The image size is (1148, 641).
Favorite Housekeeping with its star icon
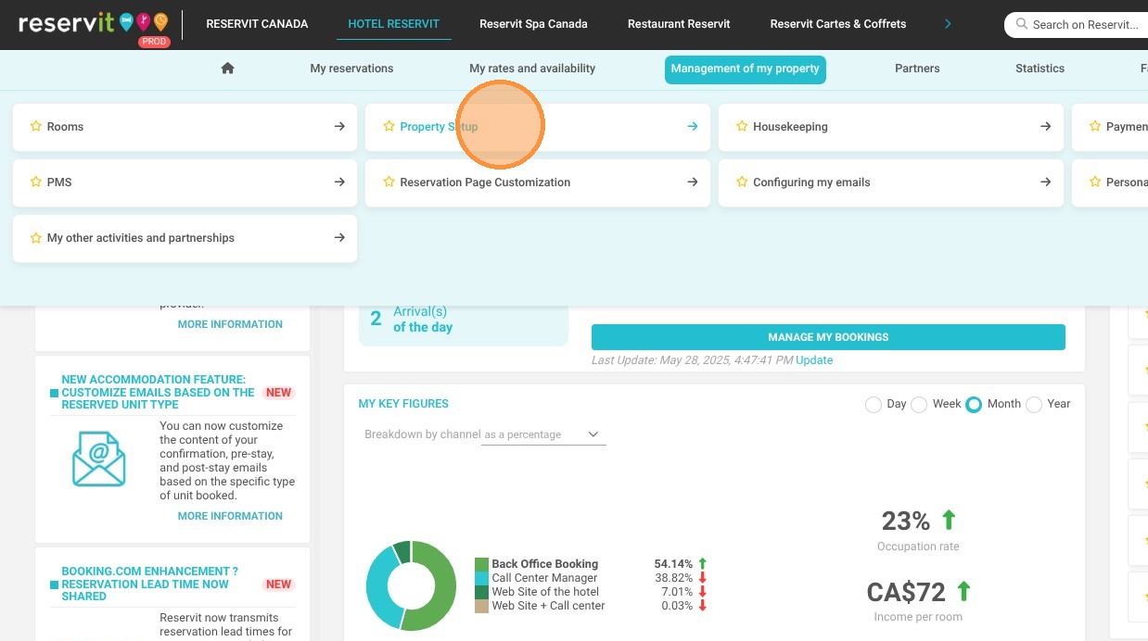(x=742, y=127)
